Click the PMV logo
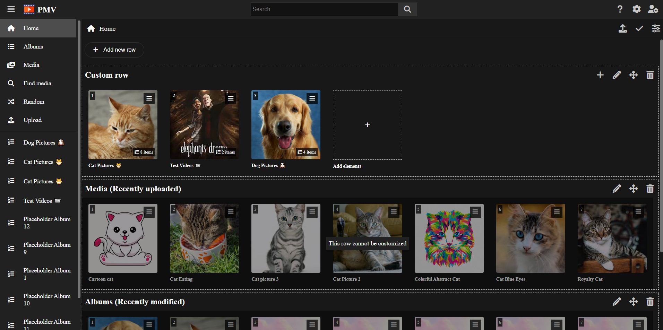The image size is (663, 330). tap(40, 9)
